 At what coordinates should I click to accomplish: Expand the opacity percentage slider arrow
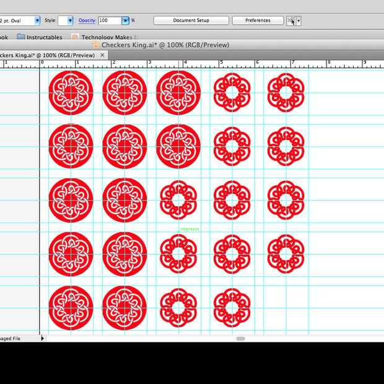[x=125, y=20]
